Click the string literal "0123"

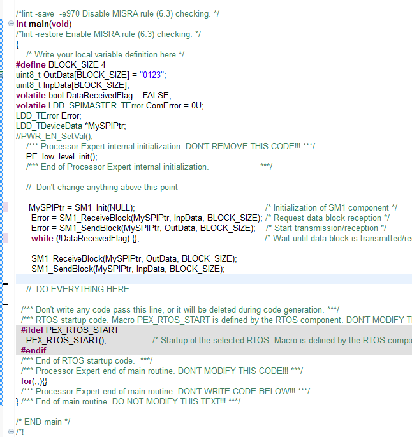(152, 75)
